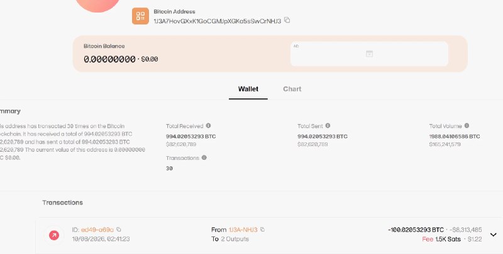The height and width of the screenshot is (254, 503).
Task: Click the info icon beside Transactions count
Action: coord(204,157)
